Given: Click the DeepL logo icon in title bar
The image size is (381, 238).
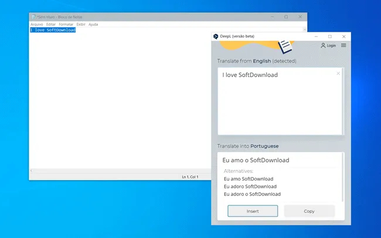Looking at the screenshot, I should pyautogui.click(x=216, y=36).
